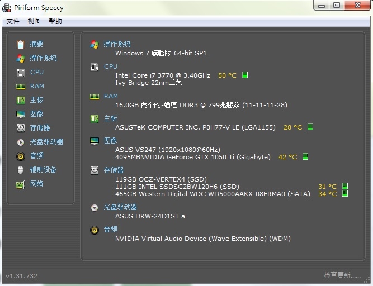Click the version label v1.31.732
Screen dimensions: 373x286
pyautogui.click(x=22, y=276)
